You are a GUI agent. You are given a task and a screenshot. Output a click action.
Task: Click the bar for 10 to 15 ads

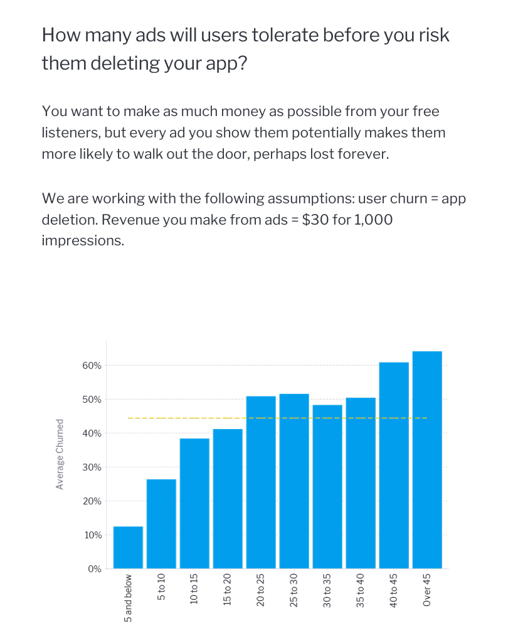(x=194, y=503)
